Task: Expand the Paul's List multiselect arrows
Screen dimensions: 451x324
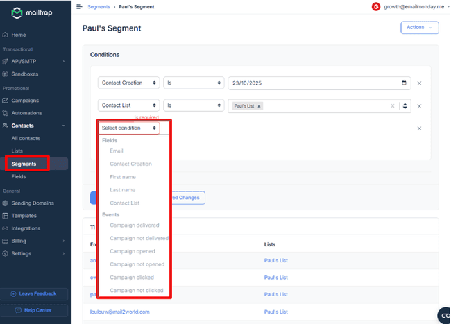Action: tap(405, 106)
